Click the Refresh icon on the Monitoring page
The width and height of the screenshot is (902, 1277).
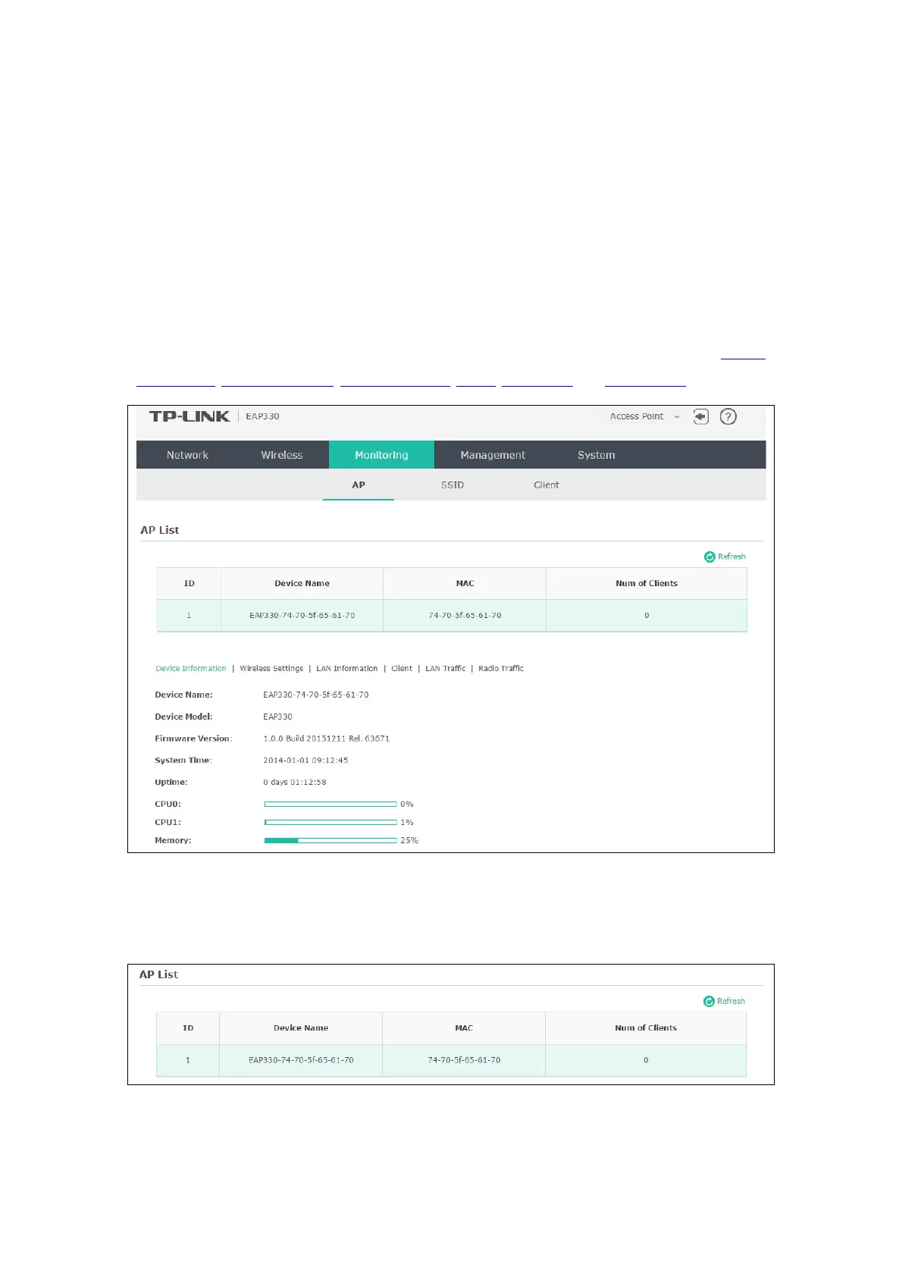tap(709, 557)
